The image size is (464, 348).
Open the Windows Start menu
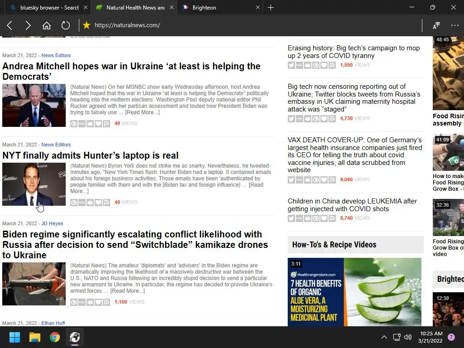(14, 337)
